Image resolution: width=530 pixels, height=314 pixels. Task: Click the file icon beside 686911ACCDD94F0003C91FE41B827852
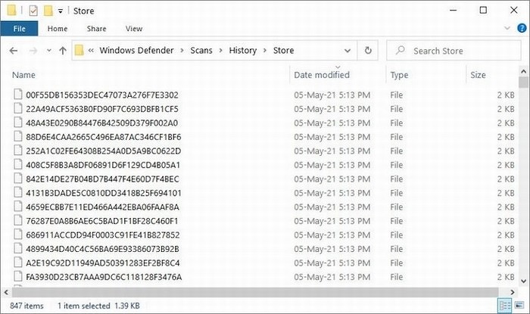click(17, 235)
